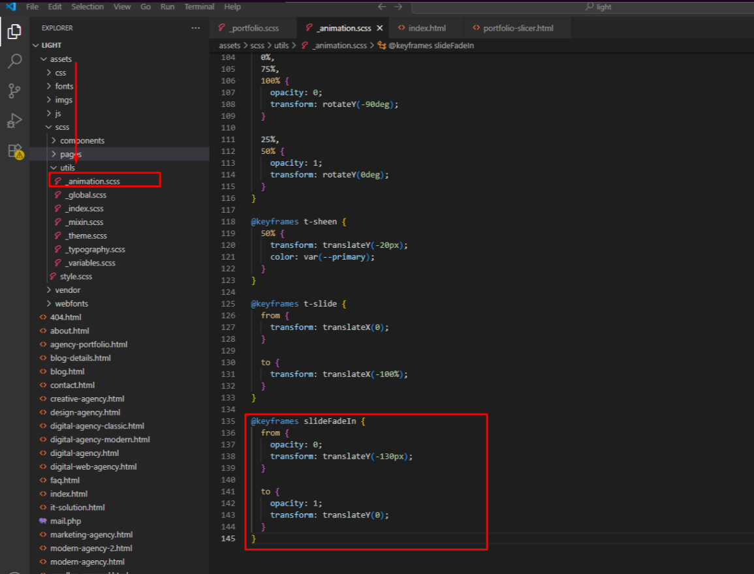Open the File menu
This screenshot has width=754, height=574.
[x=32, y=7]
